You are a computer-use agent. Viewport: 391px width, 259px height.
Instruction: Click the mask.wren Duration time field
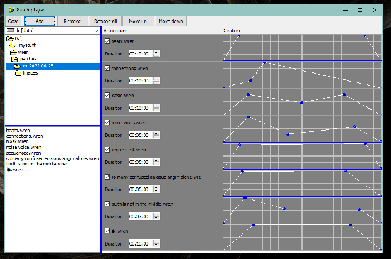coord(141,108)
